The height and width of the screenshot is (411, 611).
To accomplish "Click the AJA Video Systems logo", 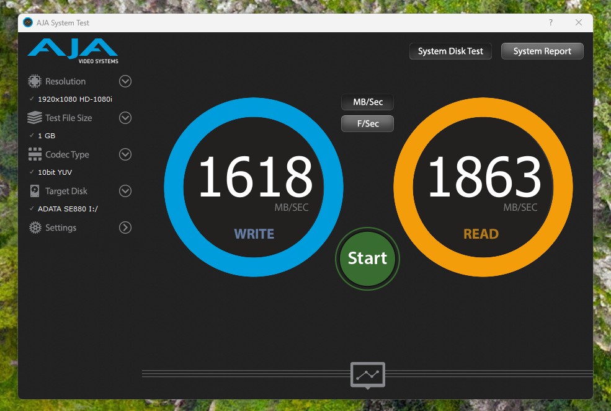I will [x=73, y=51].
